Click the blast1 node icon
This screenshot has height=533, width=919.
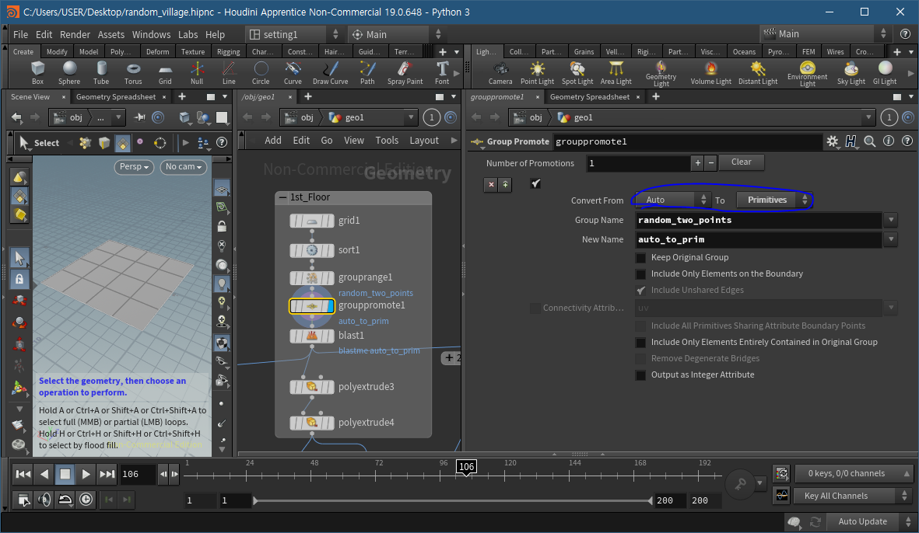pyautogui.click(x=312, y=336)
